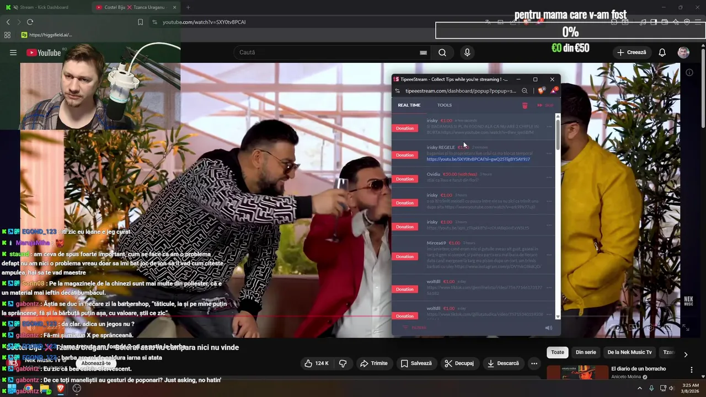Click the YouTube search magnifier button
The width and height of the screenshot is (706, 397).
tap(442, 52)
